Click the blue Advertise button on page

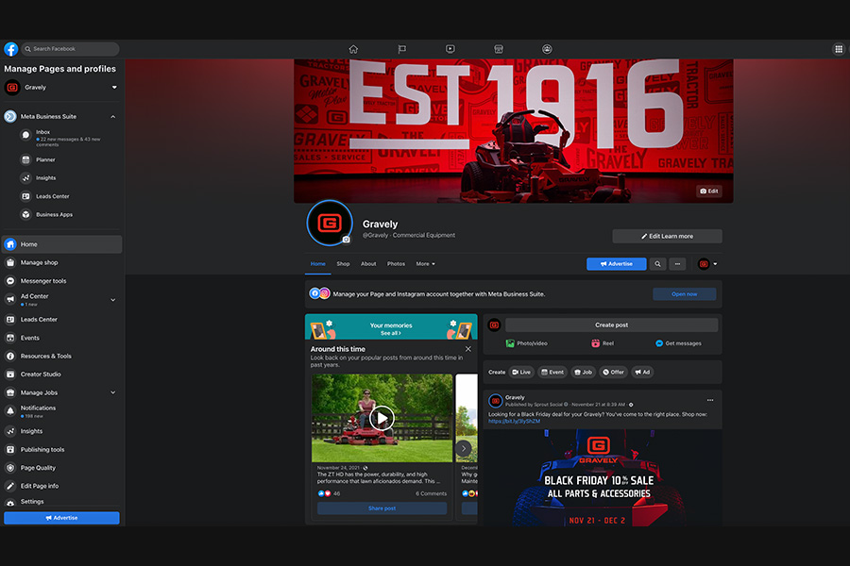tap(617, 264)
